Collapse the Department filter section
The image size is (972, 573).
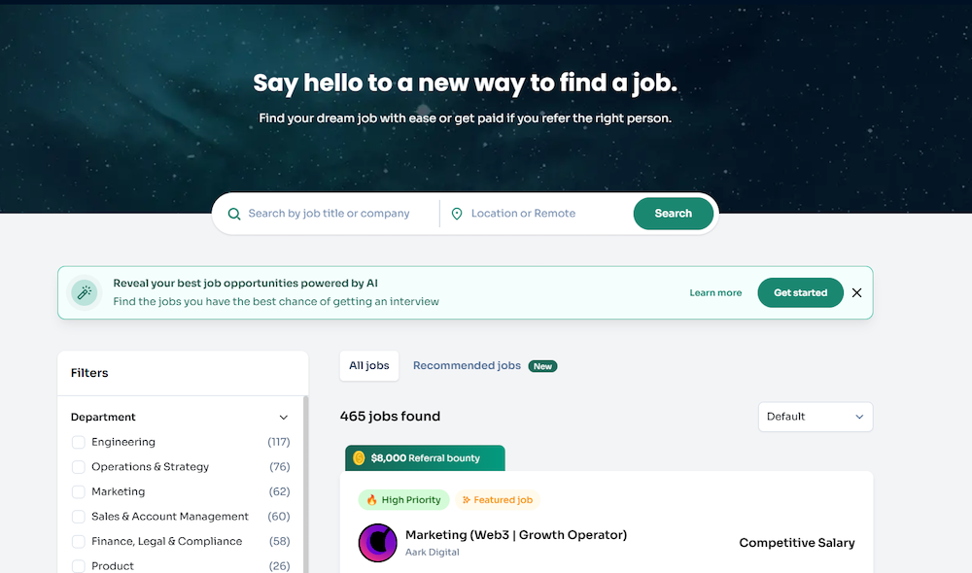click(x=283, y=417)
